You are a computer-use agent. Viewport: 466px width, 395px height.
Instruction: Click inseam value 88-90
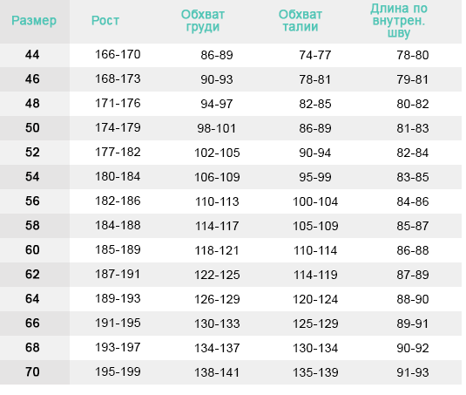pos(413,299)
